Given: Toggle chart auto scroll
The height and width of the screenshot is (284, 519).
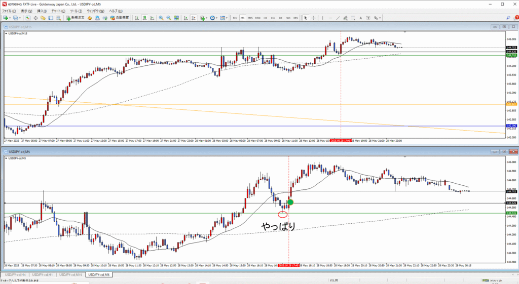Looking at the screenshot, I should click(186, 18).
